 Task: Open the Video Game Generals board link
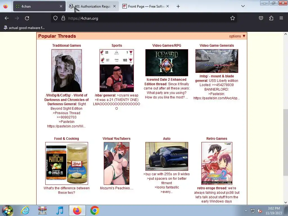click(217, 45)
